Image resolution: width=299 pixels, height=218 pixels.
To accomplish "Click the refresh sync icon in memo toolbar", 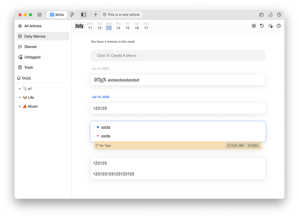I will click(x=262, y=26).
